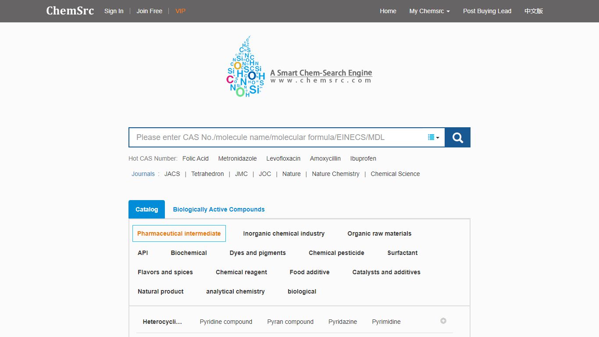This screenshot has height=337, width=599.
Task: Select analytical chemistry category
Action: pos(235,291)
